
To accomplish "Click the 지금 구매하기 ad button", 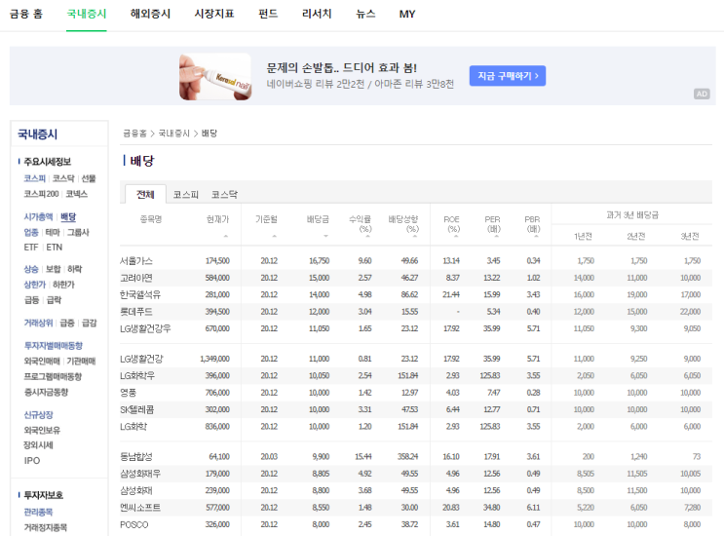I will click(x=508, y=76).
